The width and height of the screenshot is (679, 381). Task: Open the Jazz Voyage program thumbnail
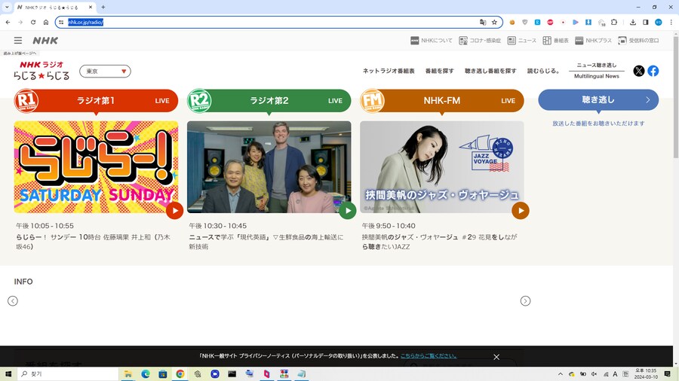[x=442, y=166]
